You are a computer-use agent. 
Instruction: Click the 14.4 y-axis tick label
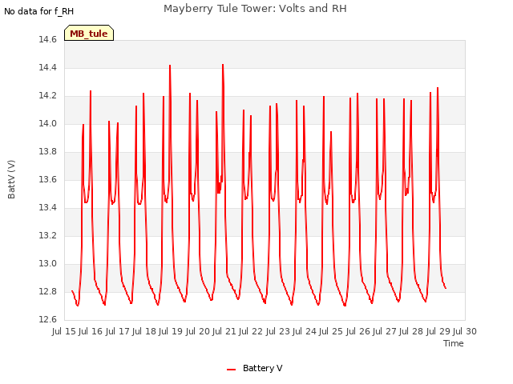tap(48, 67)
